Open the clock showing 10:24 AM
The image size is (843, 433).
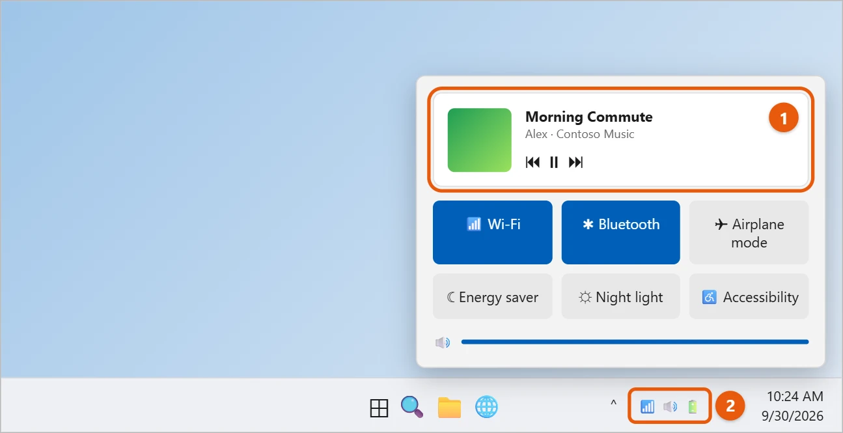click(x=795, y=396)
